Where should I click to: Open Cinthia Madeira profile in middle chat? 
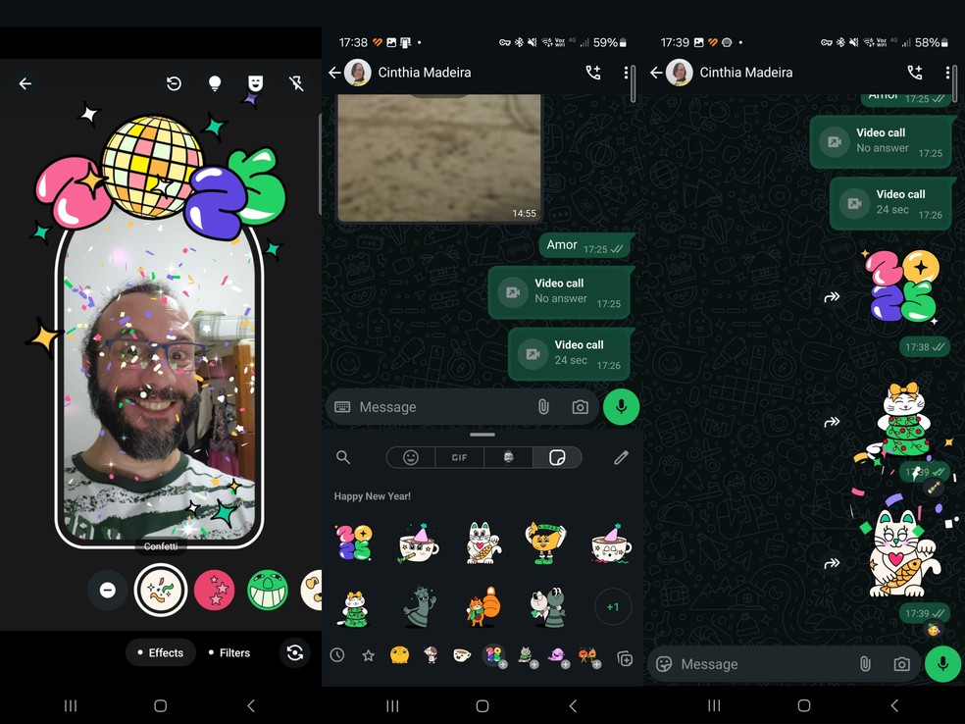[x=424, y=73]
